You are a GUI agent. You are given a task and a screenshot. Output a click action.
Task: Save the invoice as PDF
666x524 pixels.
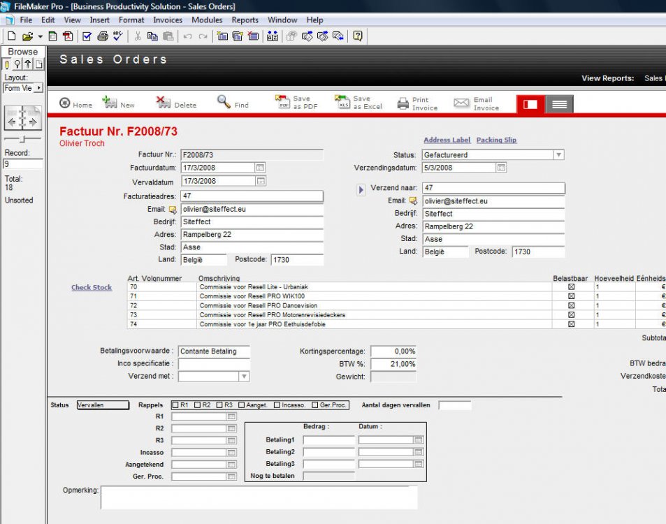(282, 103)
